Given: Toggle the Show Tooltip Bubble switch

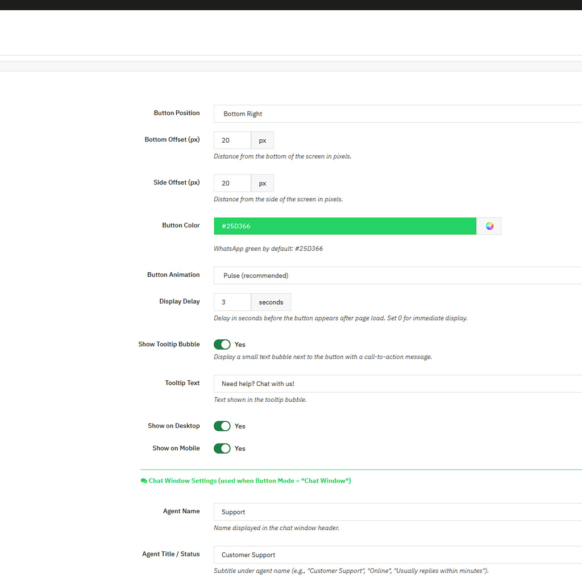Looking at the screenshot, I should tap(222, 344).
